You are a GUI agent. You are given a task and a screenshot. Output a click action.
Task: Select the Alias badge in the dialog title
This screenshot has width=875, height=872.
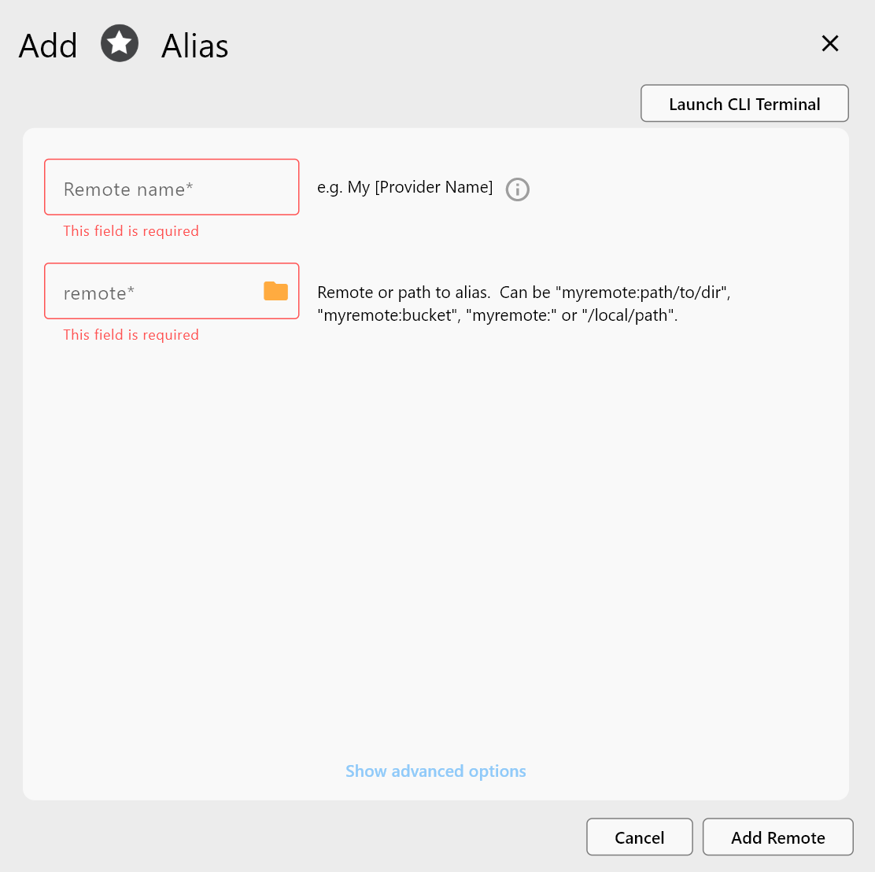click(x=119, y=43)
